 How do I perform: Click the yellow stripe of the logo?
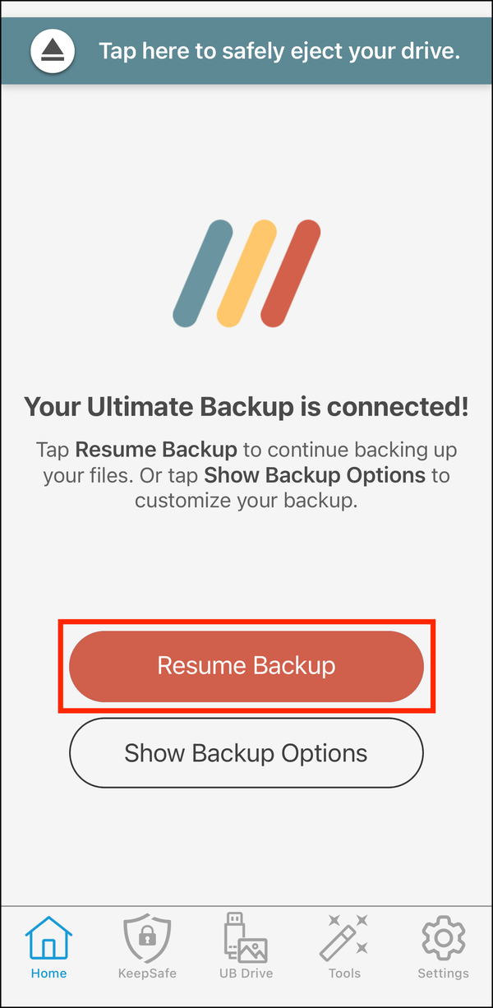pos(246,273)
